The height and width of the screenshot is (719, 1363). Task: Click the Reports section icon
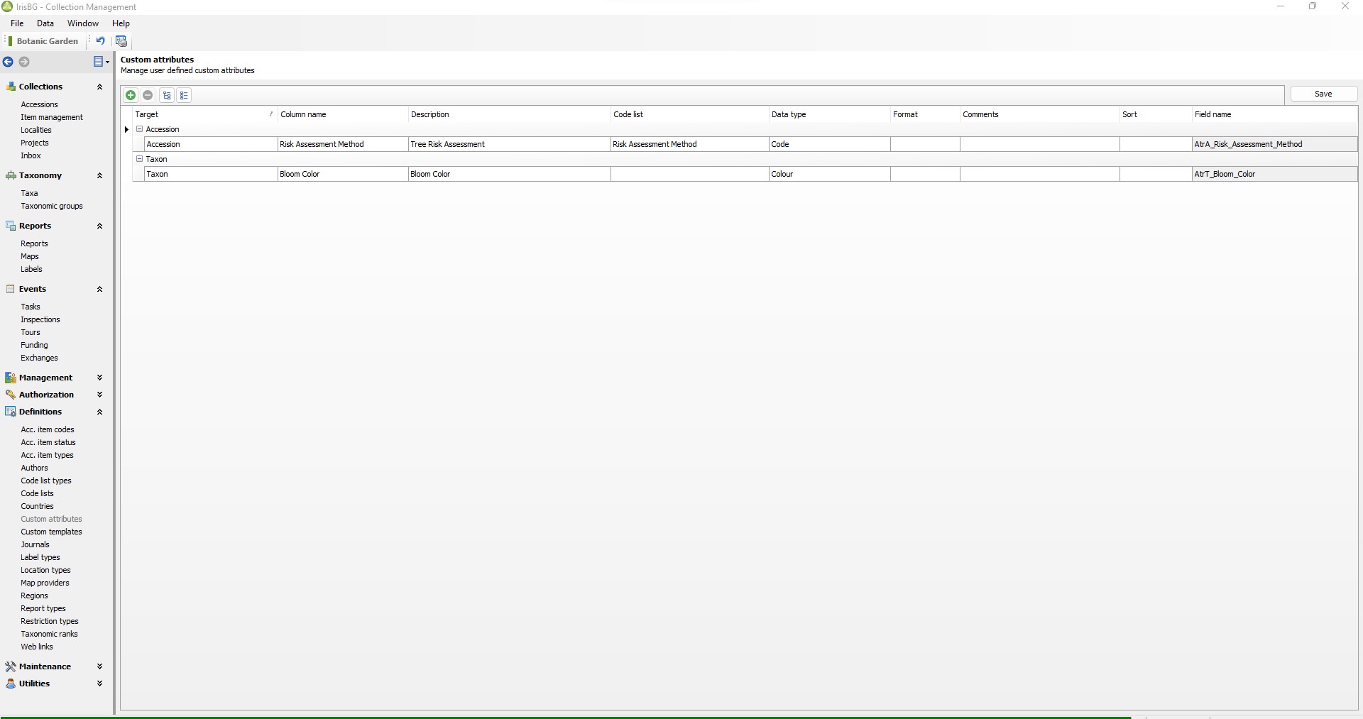[11, 226]
